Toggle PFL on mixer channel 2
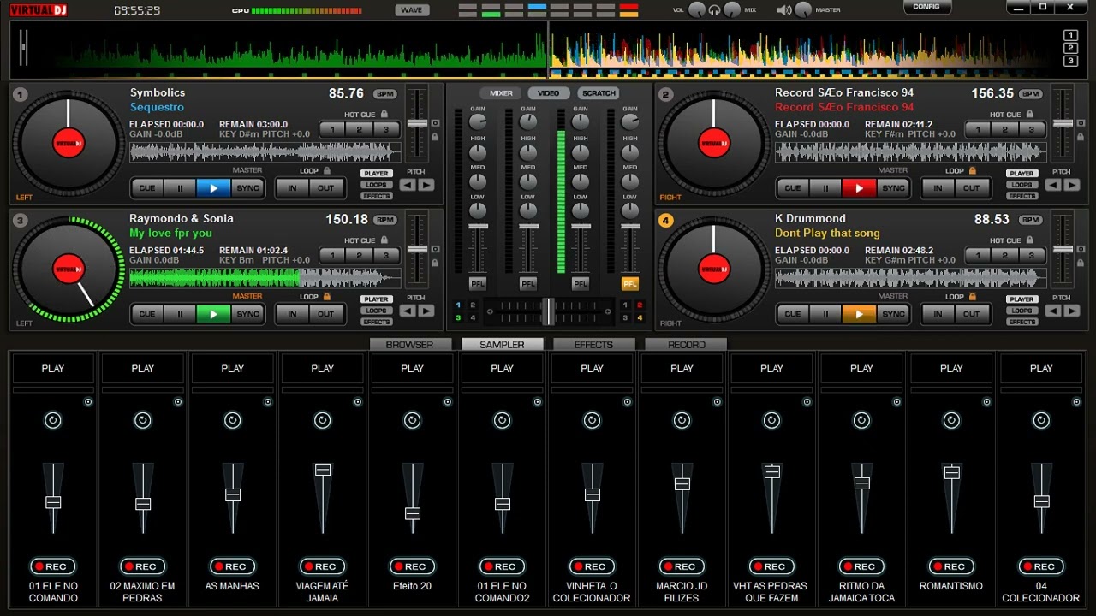1096x616 pixels. (528, 284)
